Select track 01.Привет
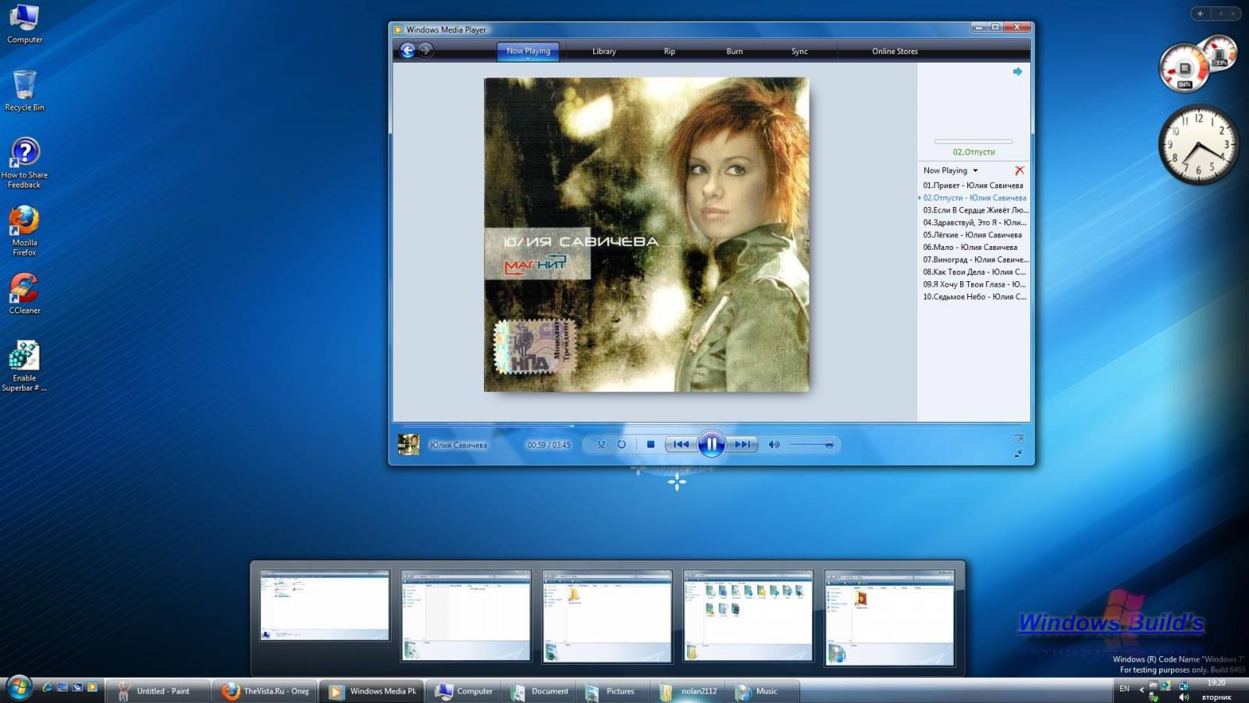1249x703 pixels. (x=973, y=185)
